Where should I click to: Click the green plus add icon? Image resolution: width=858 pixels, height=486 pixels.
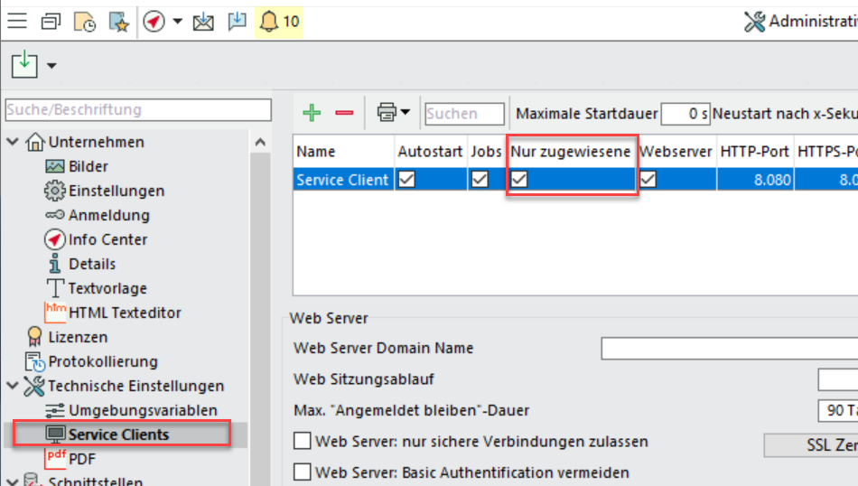[x=312, y=113]
